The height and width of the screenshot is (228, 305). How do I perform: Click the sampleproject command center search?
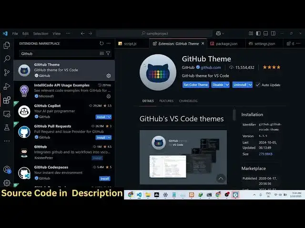[x=154, y=33]
